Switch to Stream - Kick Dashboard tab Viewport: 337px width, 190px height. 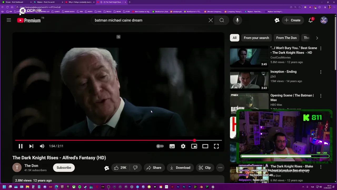click(x=16, y=2)
